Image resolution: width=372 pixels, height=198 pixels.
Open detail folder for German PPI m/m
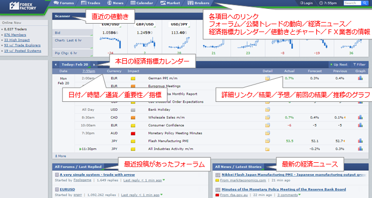pyautogui.click(x=267, y=78)
